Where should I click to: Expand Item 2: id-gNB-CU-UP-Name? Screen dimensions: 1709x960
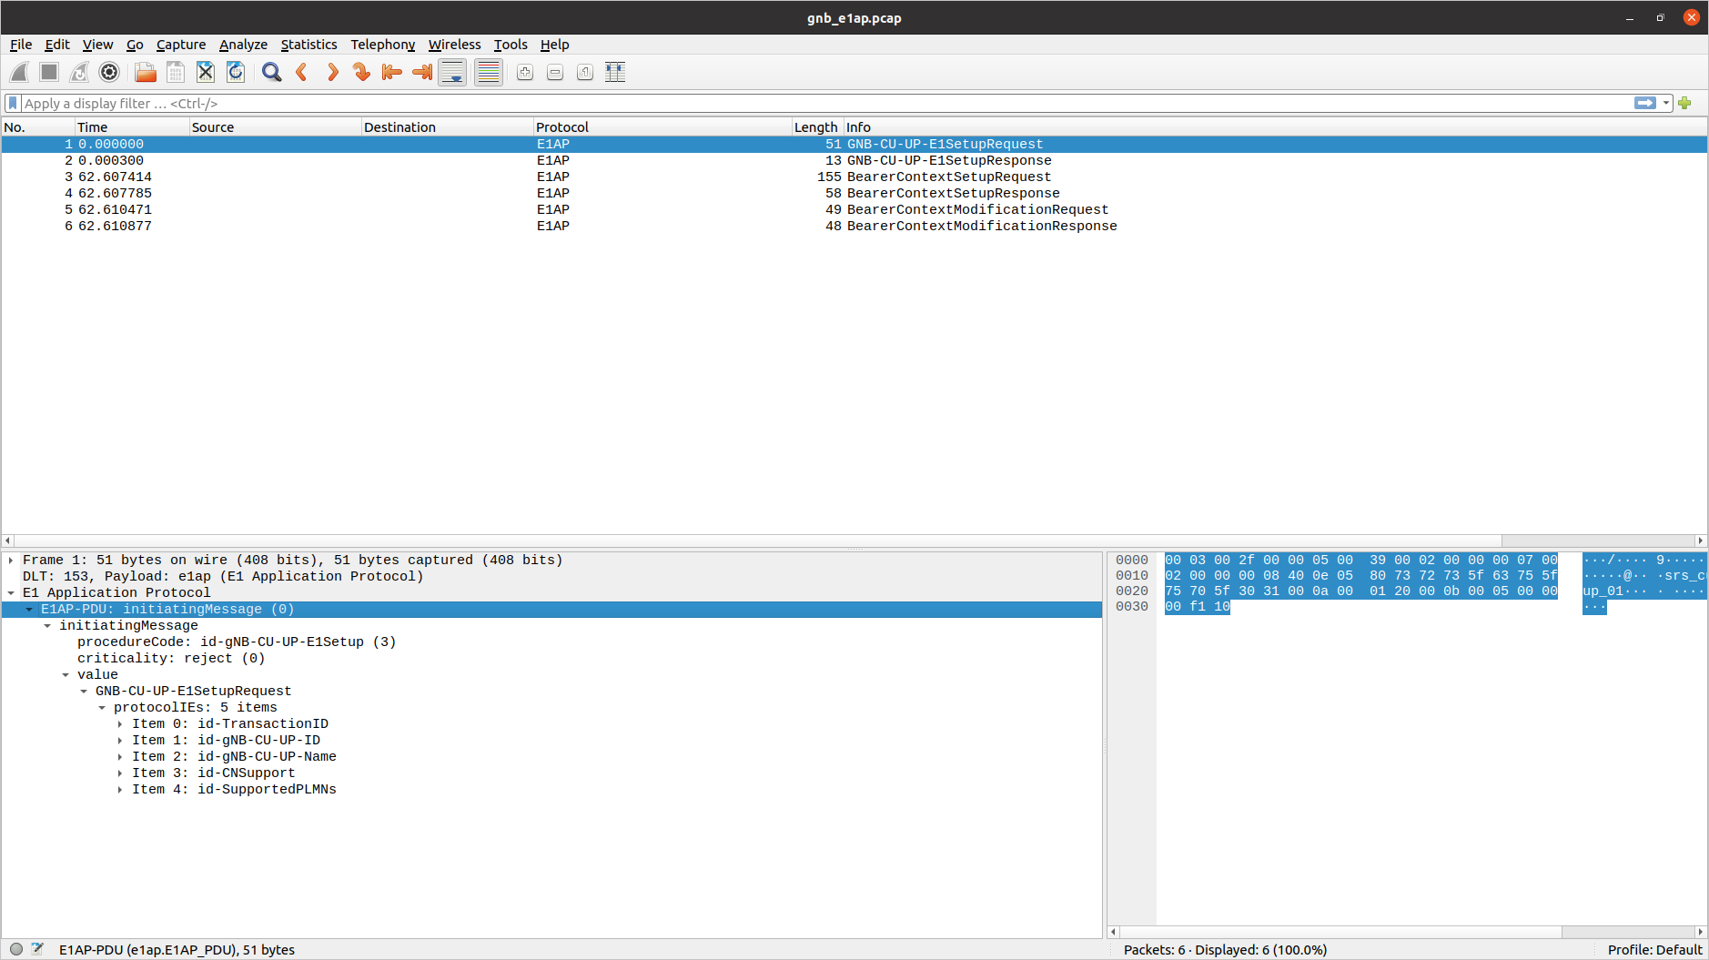pos(120,757)
